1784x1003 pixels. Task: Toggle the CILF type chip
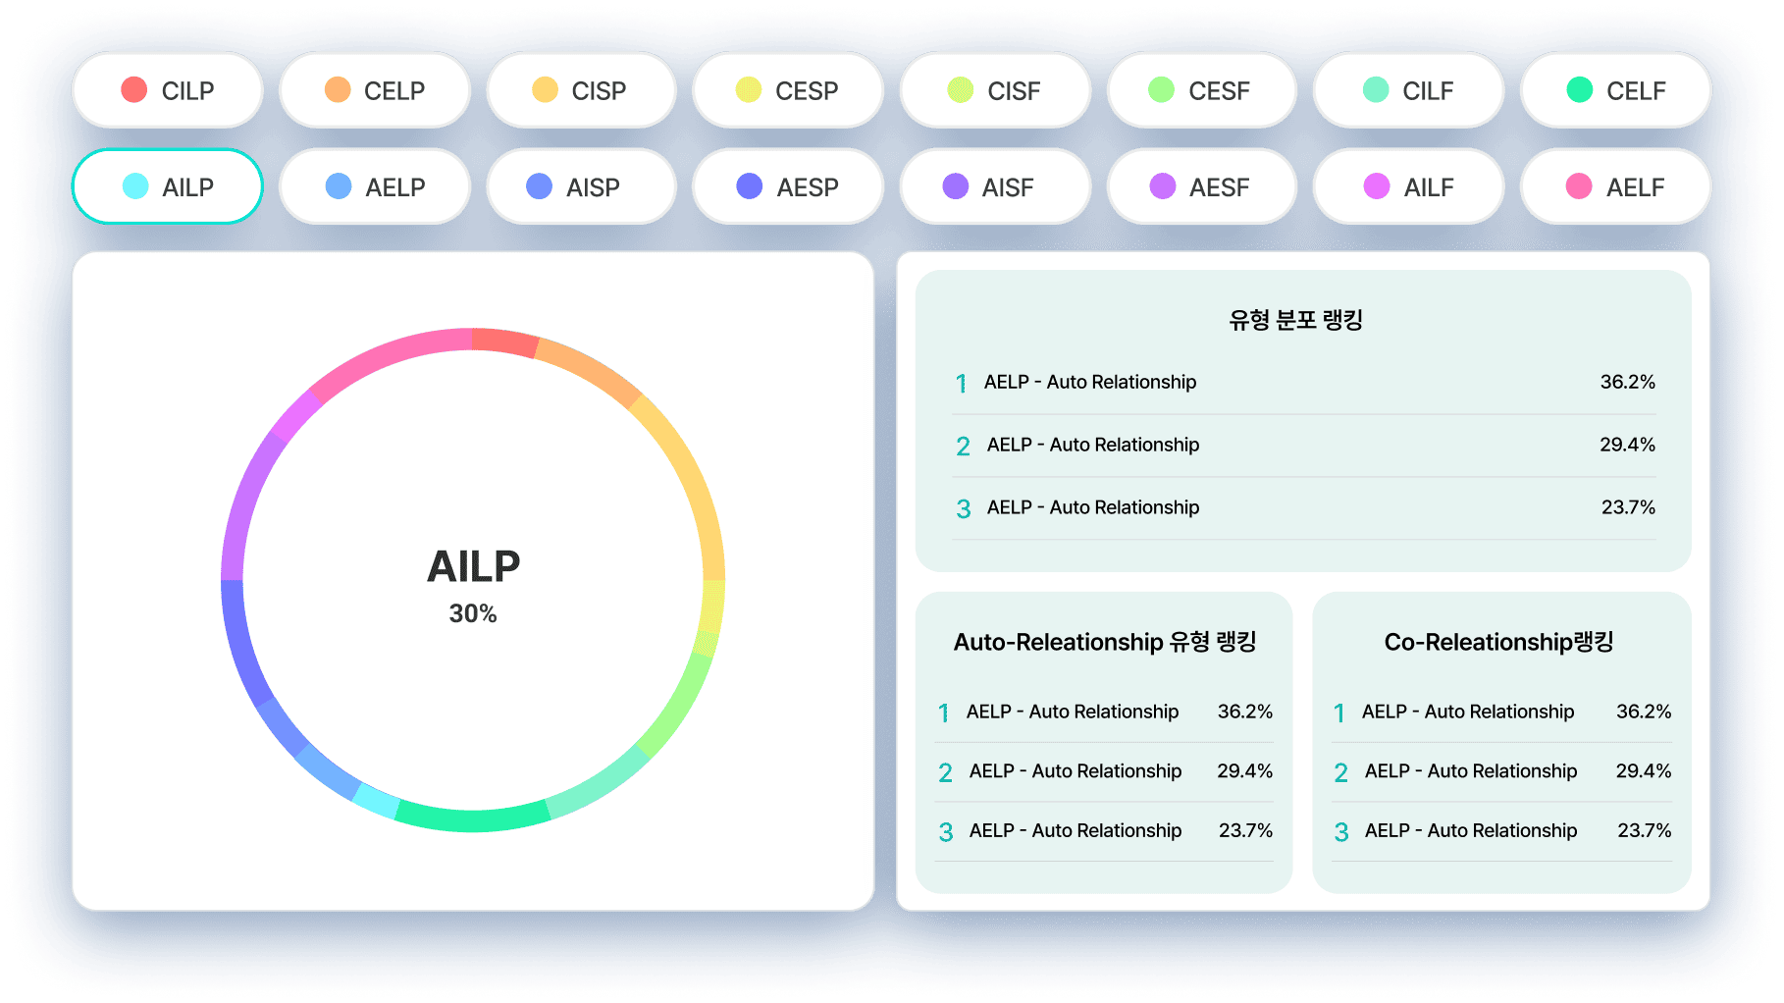(1407, 90)
